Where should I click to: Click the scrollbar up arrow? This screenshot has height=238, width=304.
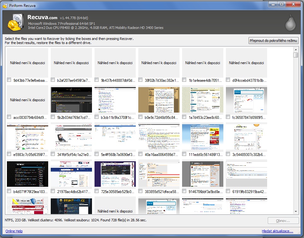[295, 49]
